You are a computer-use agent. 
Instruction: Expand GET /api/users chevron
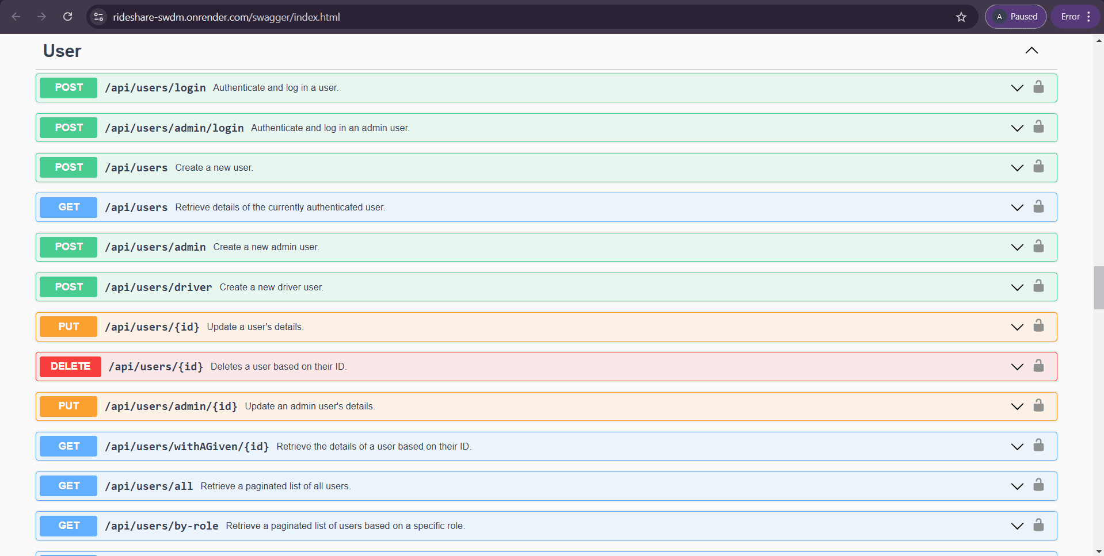point(1017,208)
